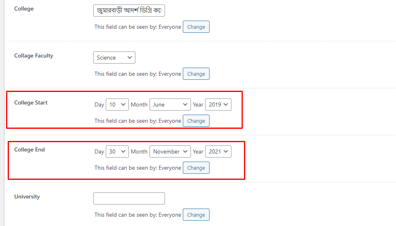Click the College Start field label
The width and height of the screenshot is (396, 226).
click(x=31, y=103)
